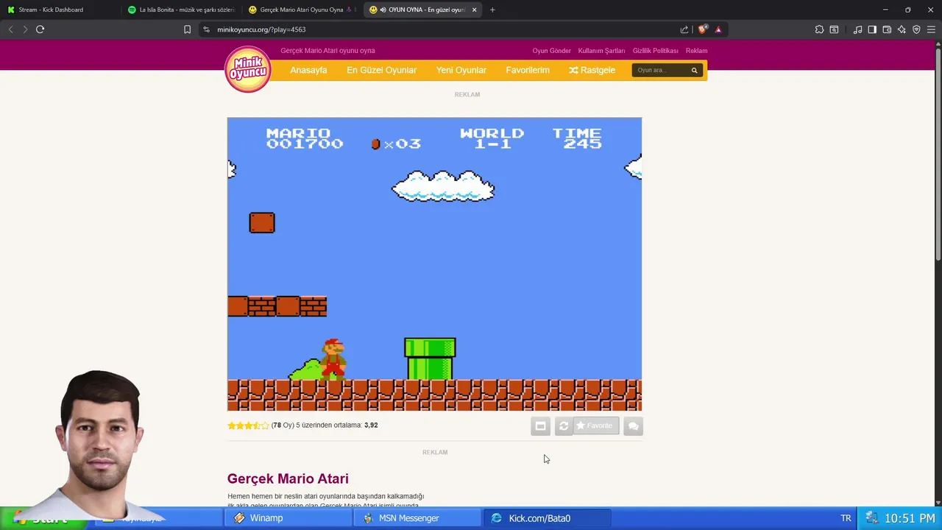Click the page vertical scrollbar thumb
Viewport: 942px width, 530px height.
(x=938, y=154)
